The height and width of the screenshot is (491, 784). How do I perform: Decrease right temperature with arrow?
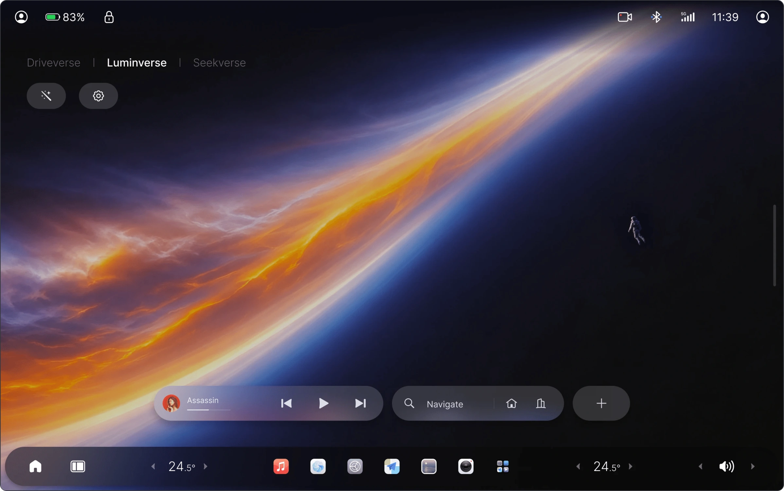(x=578, y=466)
